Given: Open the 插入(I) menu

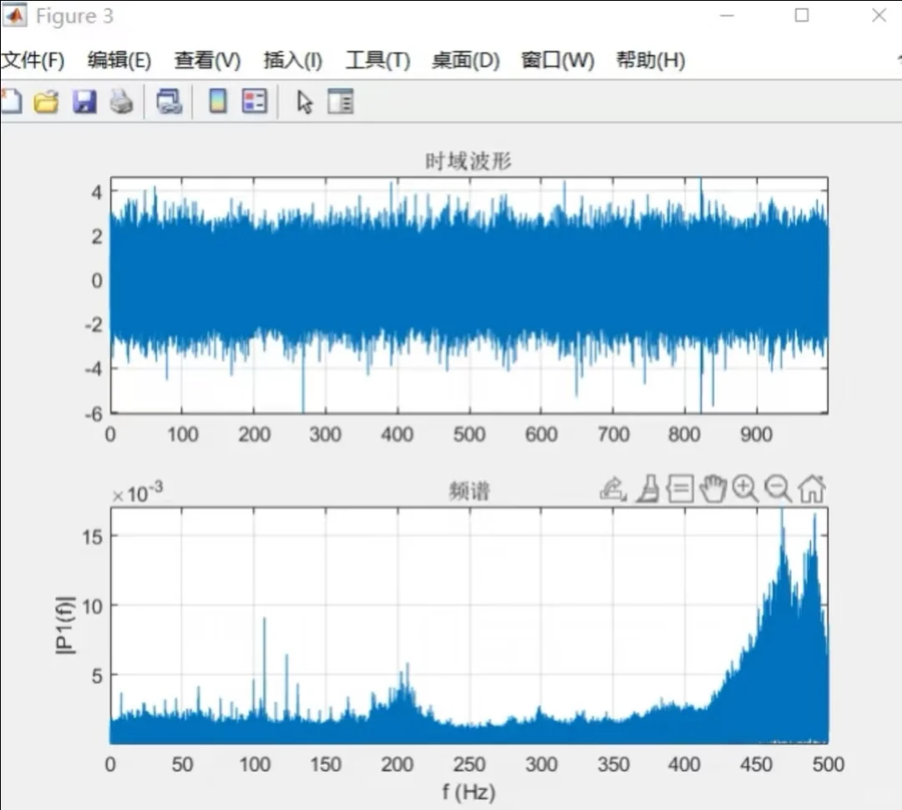Looking at the screenshot, I should 292,60.
